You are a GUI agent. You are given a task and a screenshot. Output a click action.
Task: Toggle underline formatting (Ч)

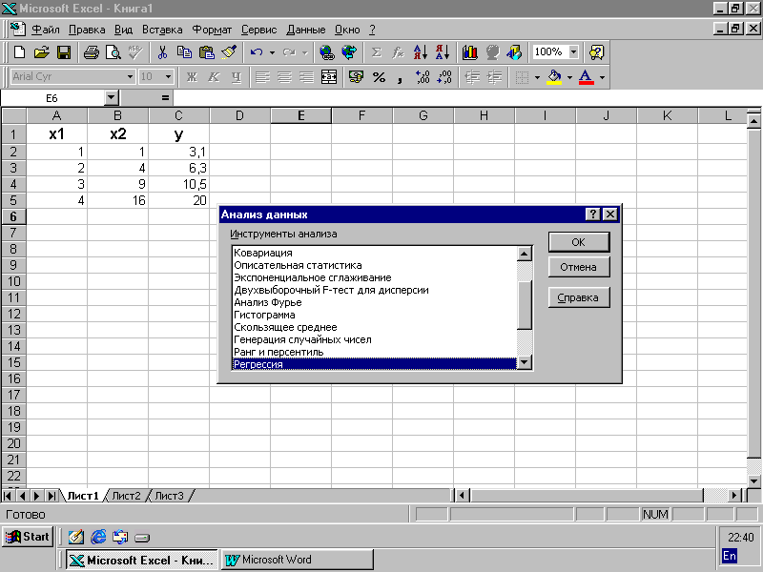(236, 77)
